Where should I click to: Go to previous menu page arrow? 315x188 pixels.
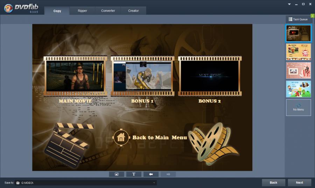coord(151,174)
